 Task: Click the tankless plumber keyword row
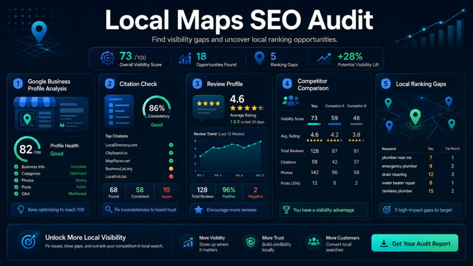click(x=421, y=191)
